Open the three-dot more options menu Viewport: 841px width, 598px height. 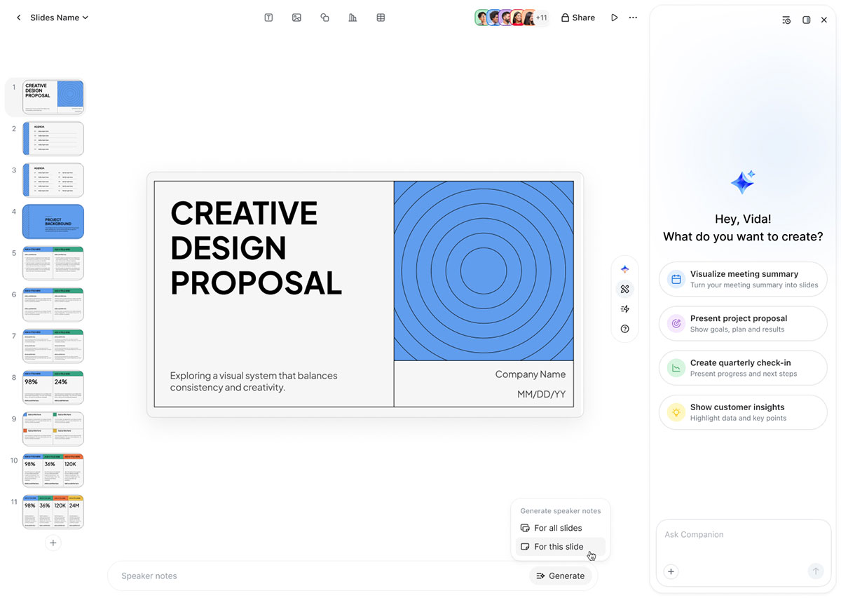pos(634,18)
